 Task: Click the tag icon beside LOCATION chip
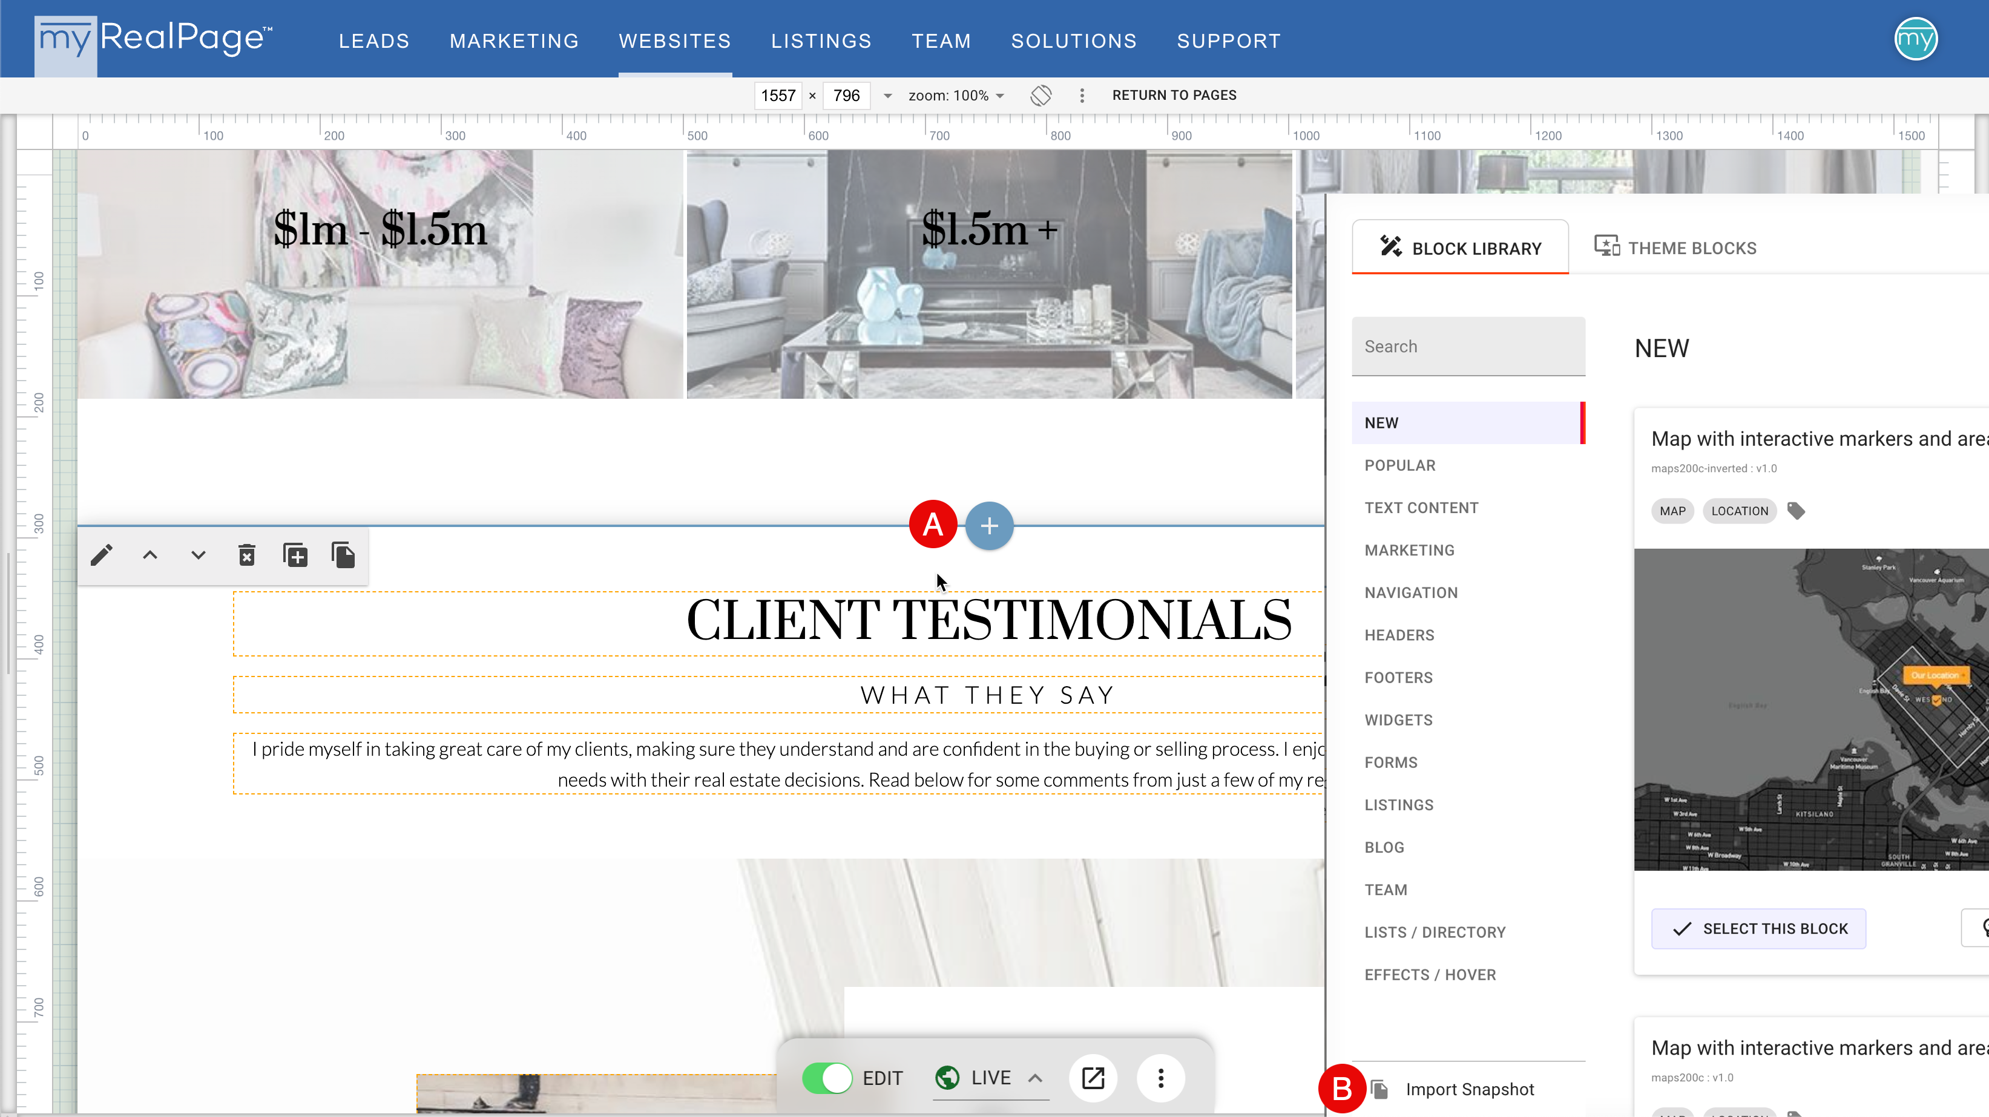pos(1796,511)
